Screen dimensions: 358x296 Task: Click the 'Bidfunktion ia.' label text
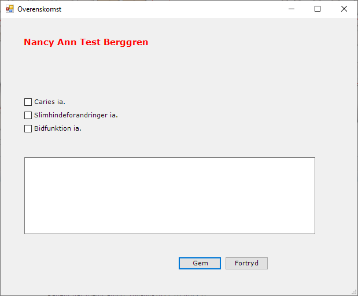click(57, 129)
